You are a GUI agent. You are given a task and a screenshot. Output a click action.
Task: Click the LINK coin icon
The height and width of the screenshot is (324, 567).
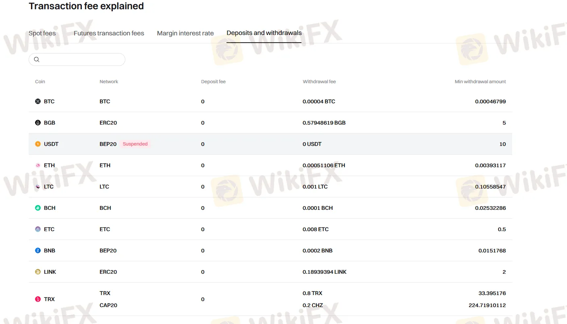(x=38, y=272)
